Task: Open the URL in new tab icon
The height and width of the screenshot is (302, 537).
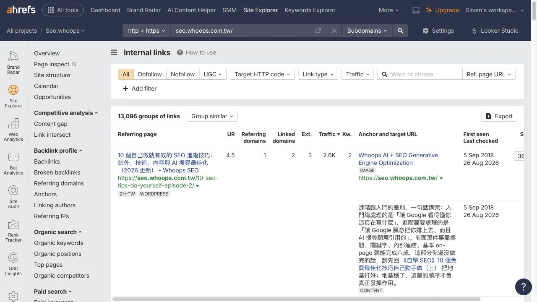Action: click(318, 31)
